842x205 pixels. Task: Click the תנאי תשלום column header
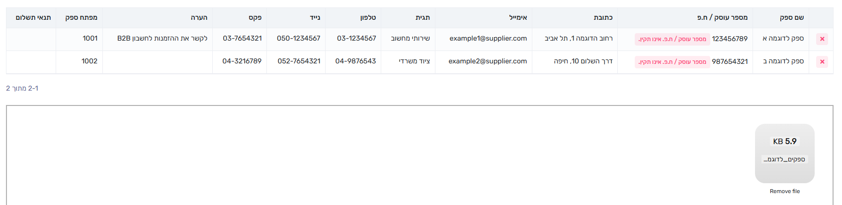[33, 17]
